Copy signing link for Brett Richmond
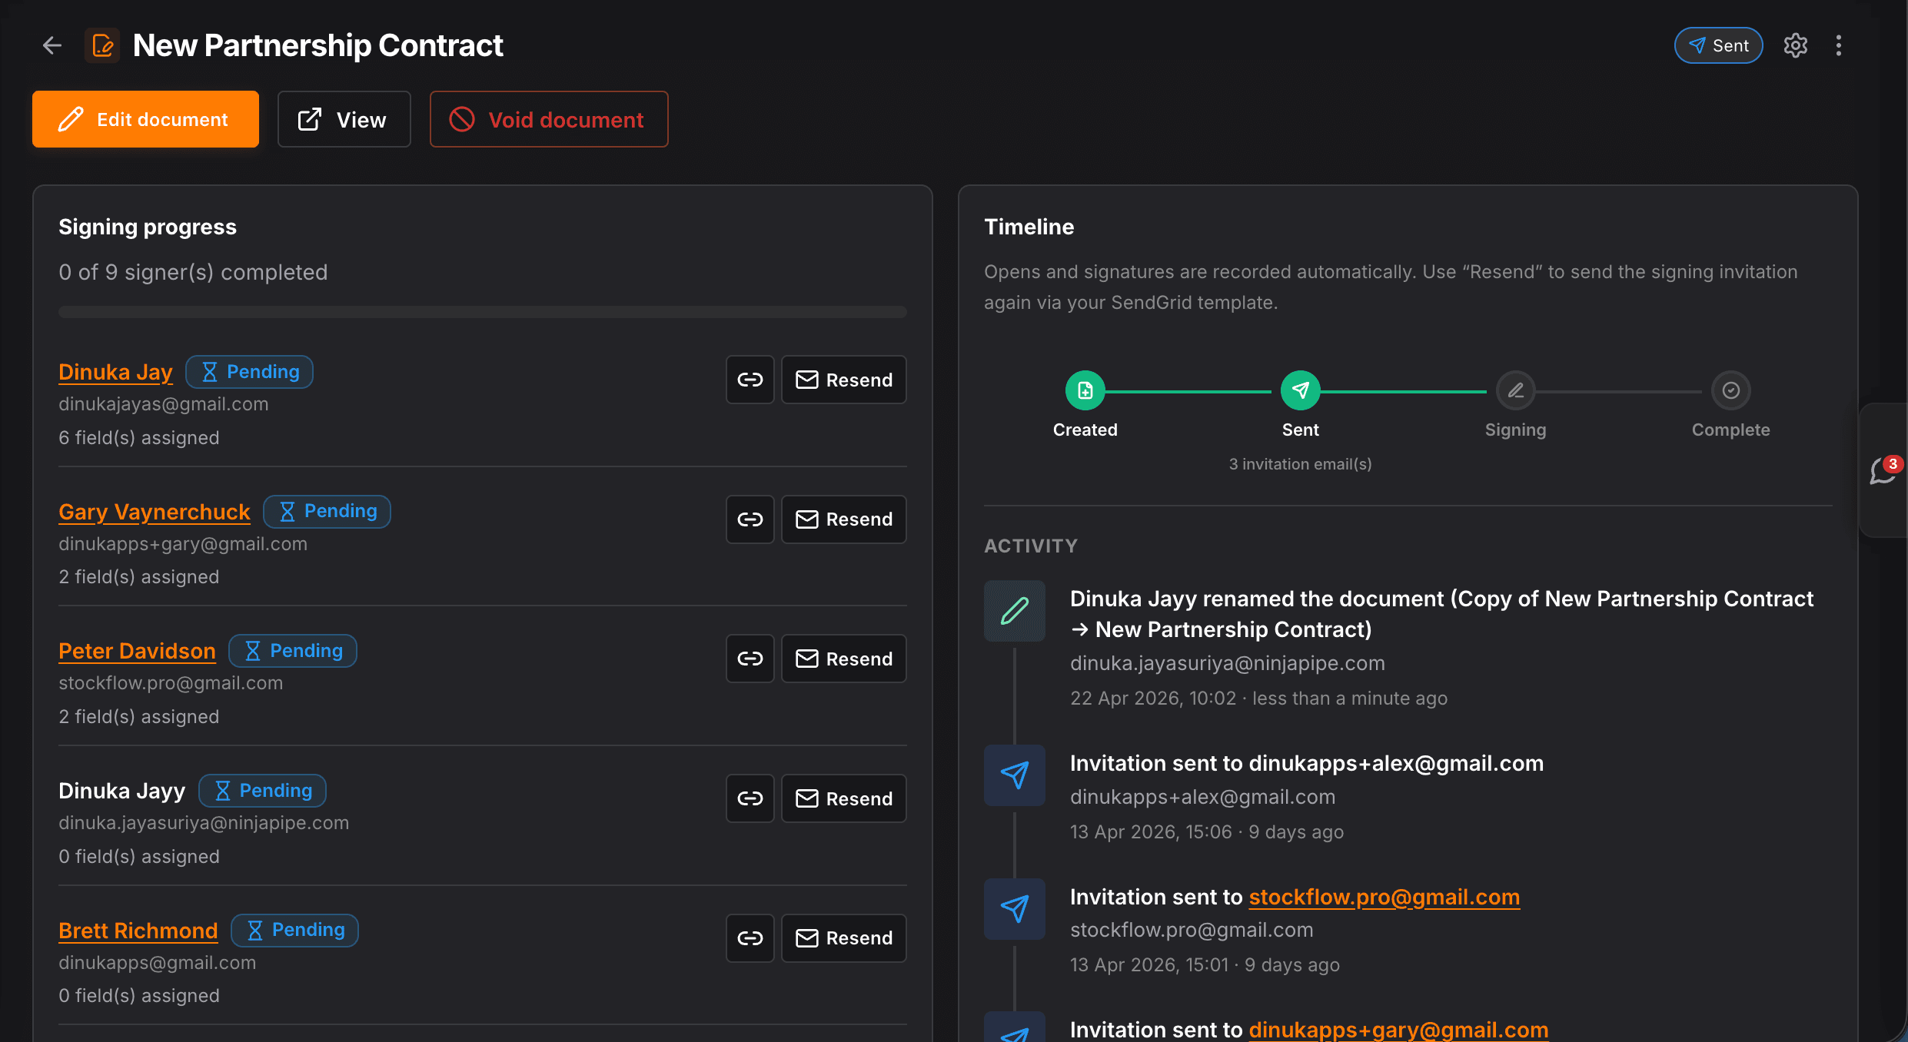The height and width of the screenshot is (1042, 1908). [750, 937]
